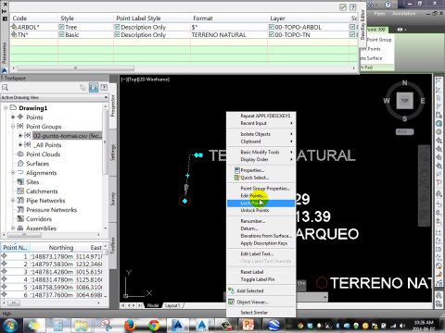Click the TERRENO NATURAL format cell

[219, 35]
